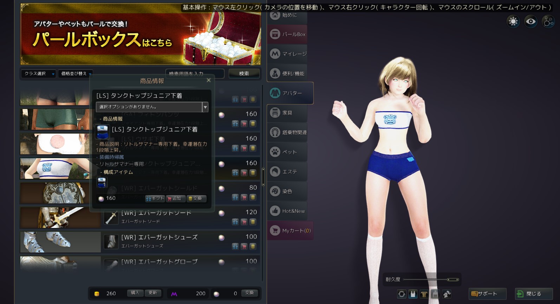Click the 閉じる button
This screenshot has width=560, height=304.
[x=534, y=294]
